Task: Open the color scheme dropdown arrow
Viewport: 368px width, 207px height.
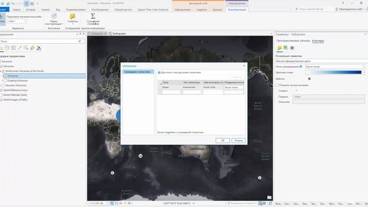Action: click(x=363, y=72)
